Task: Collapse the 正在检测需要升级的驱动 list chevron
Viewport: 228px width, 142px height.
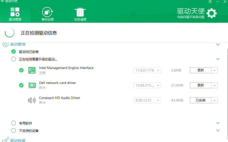Action: [x=218, y=59]
